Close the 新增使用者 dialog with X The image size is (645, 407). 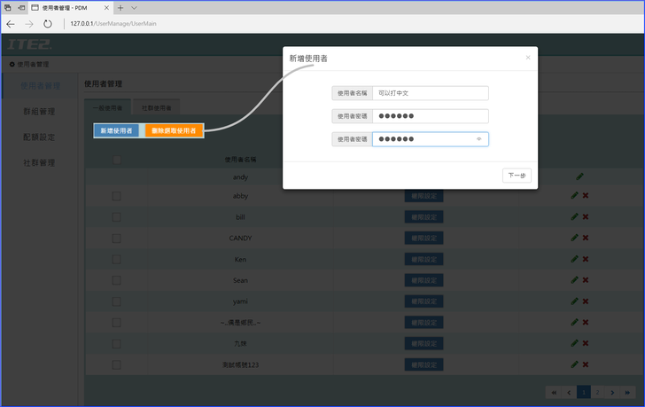528,58
